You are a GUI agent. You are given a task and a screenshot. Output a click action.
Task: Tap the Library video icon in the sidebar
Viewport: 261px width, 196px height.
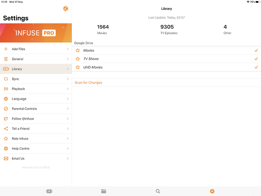(x=6, y=69)
